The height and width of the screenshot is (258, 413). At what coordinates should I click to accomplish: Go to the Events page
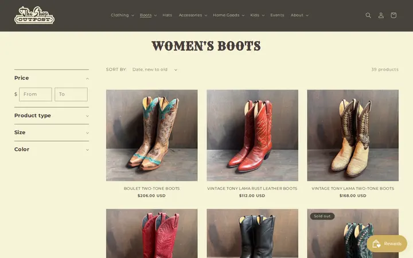(x=277, y=15)
